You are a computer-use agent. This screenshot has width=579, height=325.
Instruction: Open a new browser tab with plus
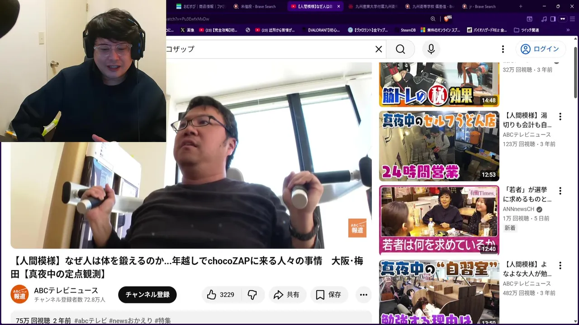[521, 6]
